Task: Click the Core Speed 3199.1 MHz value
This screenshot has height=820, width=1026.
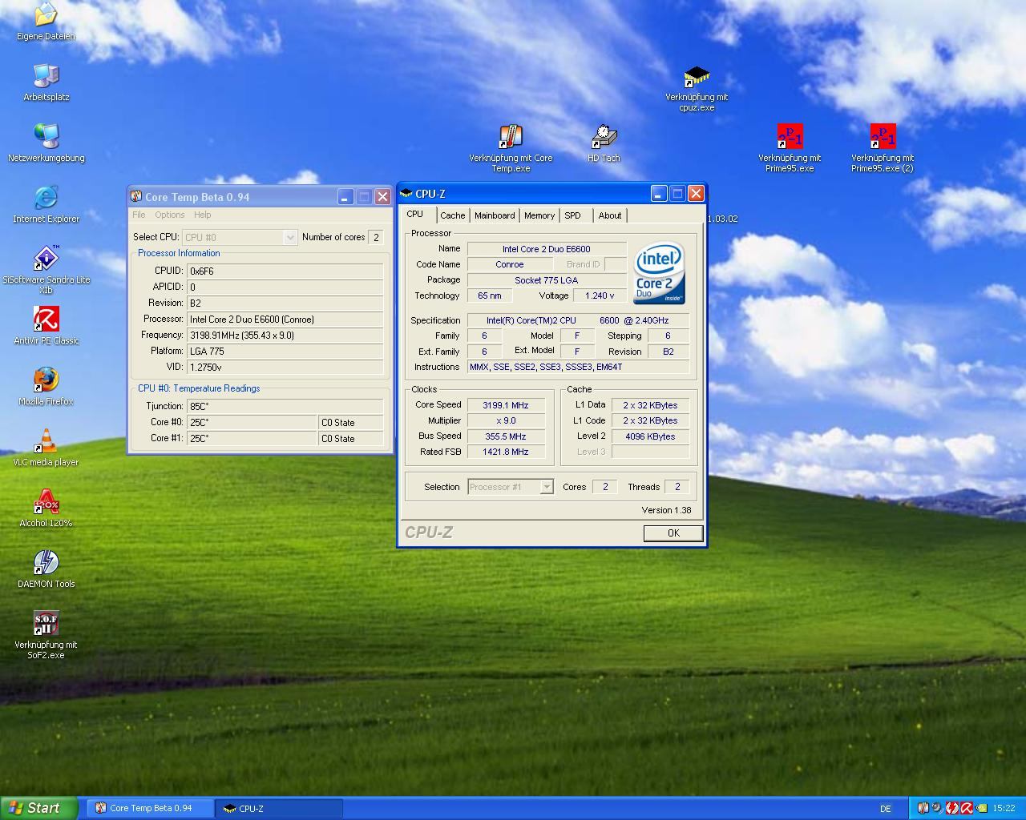Action: tap(505, 405)
